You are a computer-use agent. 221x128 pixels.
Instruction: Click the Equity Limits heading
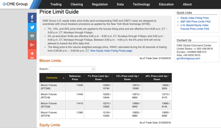click(50, 125)
